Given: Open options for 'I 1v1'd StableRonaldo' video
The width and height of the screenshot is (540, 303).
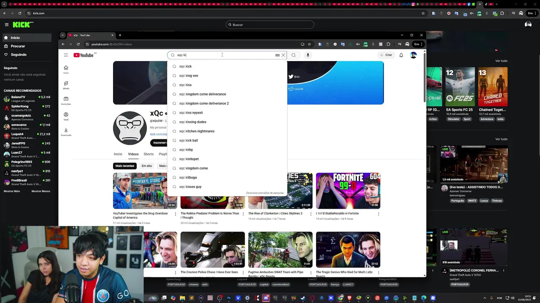Looking at the screenshot, I should (378, 214).
